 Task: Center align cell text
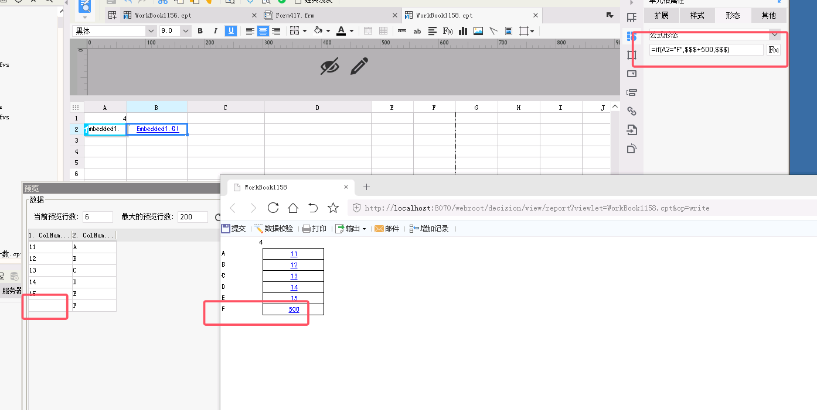263,31
